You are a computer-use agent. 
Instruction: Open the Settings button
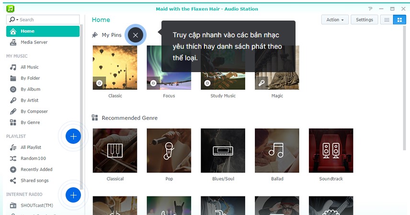364,20
